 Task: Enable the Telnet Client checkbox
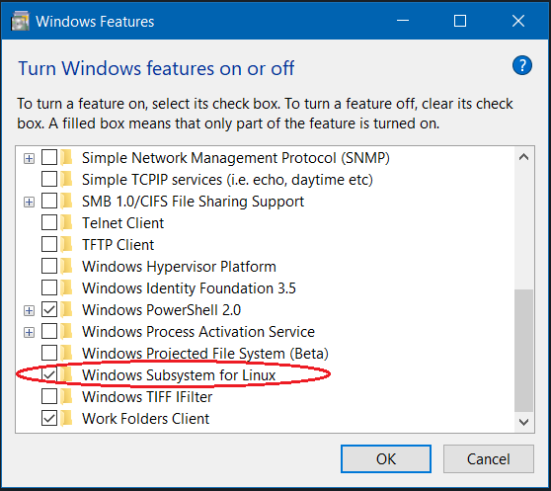tap(49, 223)
